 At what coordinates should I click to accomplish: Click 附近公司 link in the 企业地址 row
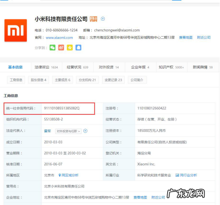pos(158,197)
